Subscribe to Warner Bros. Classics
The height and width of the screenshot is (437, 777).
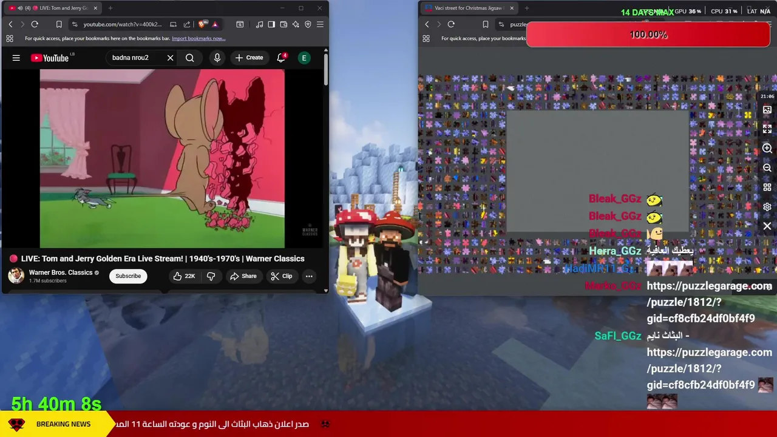coord(128,276)
